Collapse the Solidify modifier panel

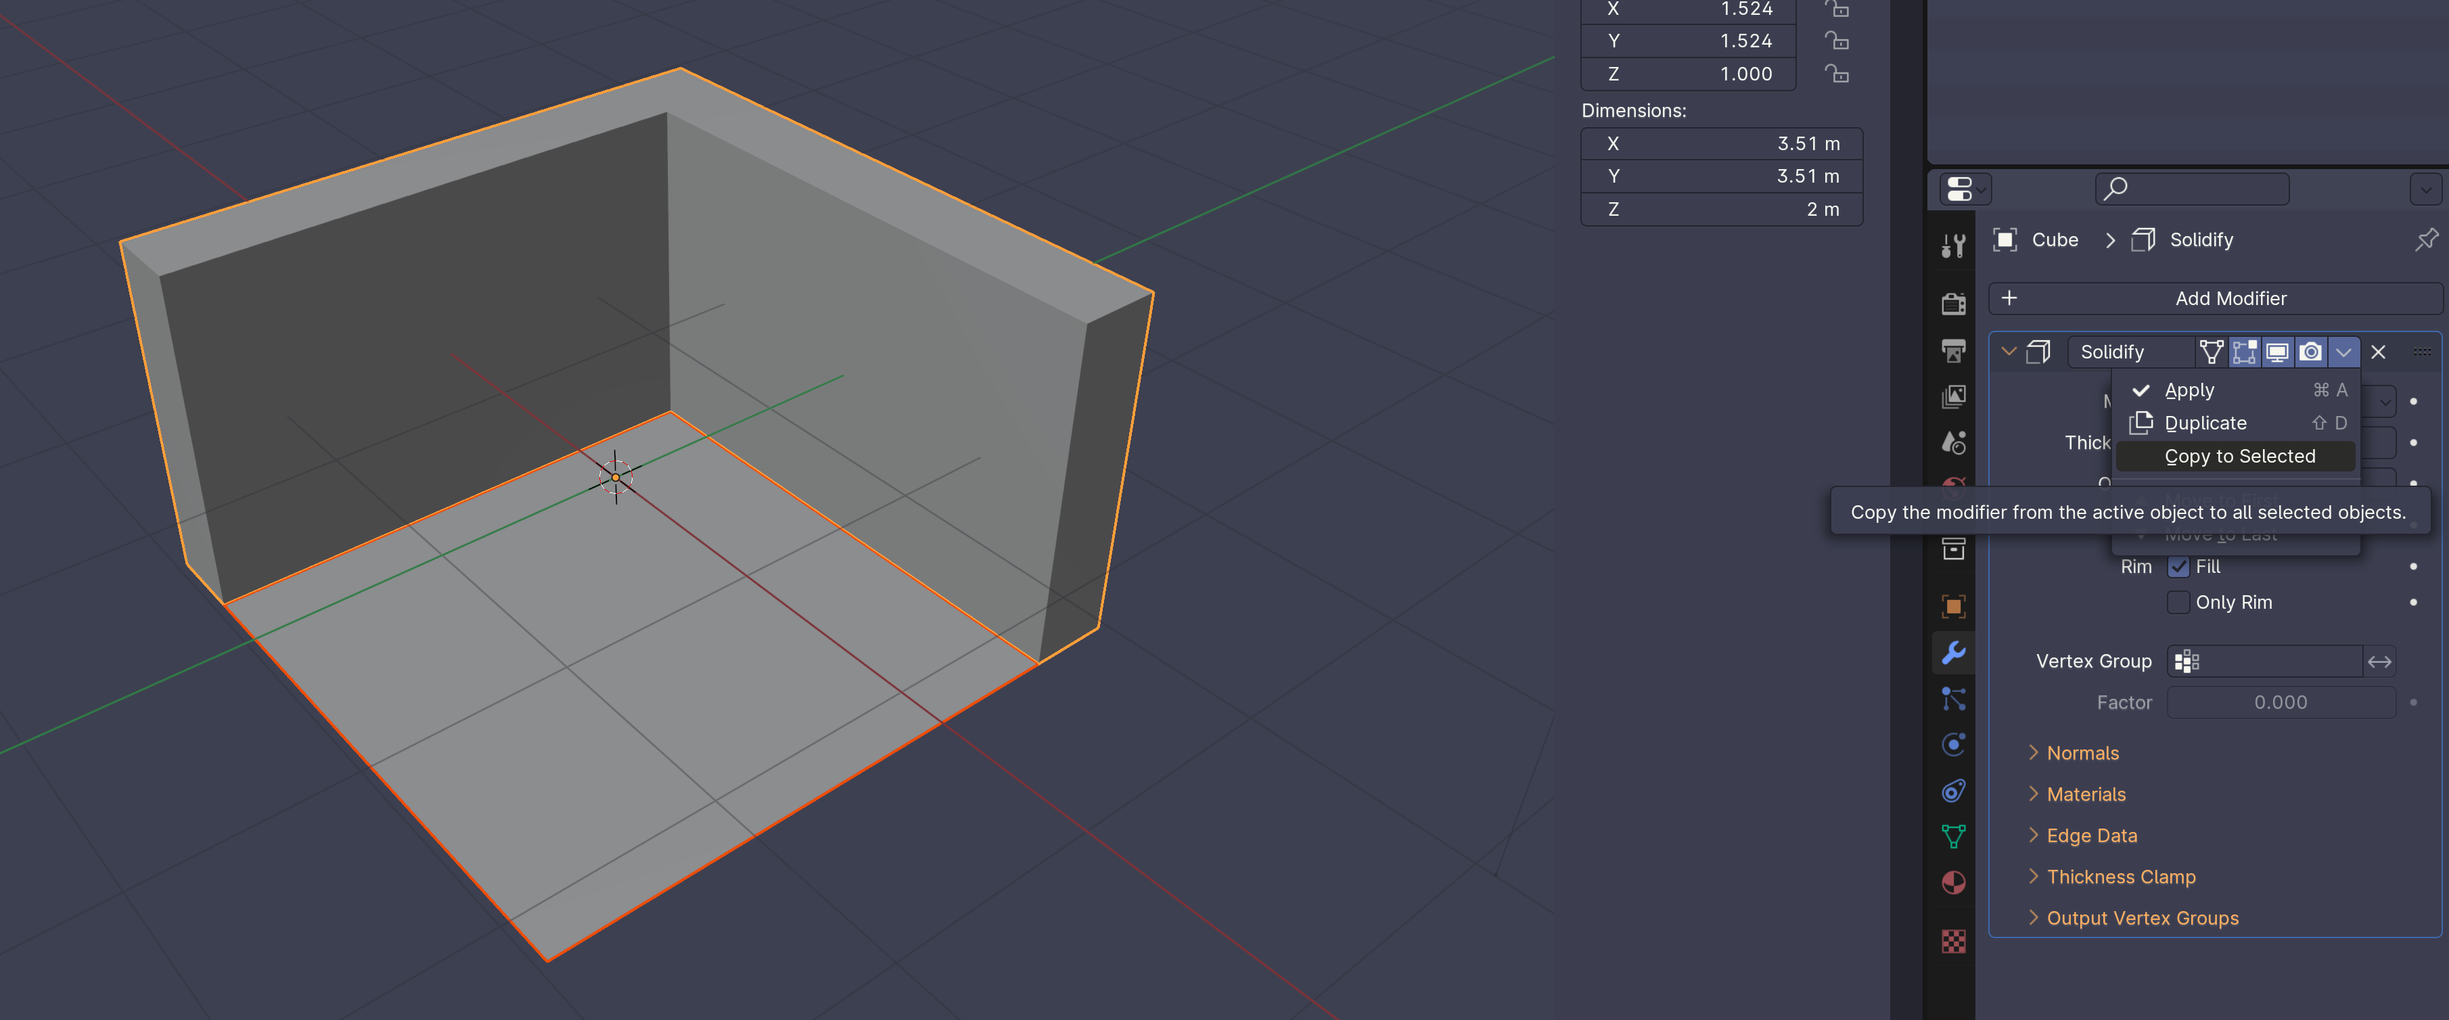(2008, 352)
